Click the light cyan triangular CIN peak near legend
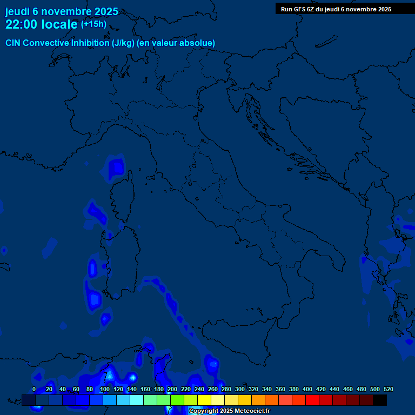Image resolution: width=415 pixels, height=415 pixels. pos(109,374)
